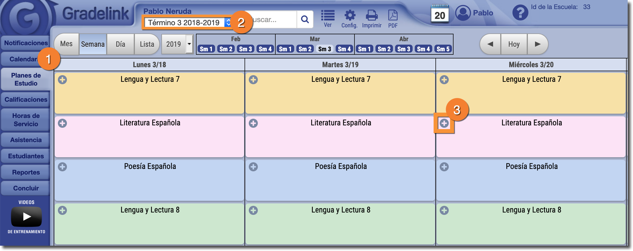Viewport: 633px width, 251px height.
Task: Go to next week with right arrow
Action: 537,44
